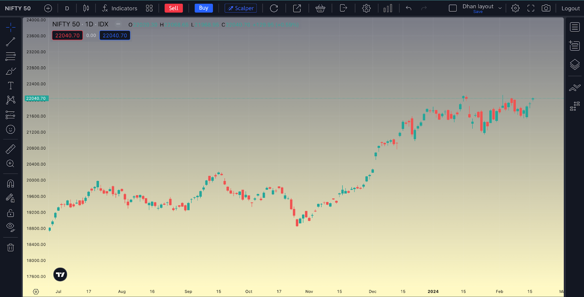
Task: Activate the zoom in tool
Action: [x=11, y=163]
